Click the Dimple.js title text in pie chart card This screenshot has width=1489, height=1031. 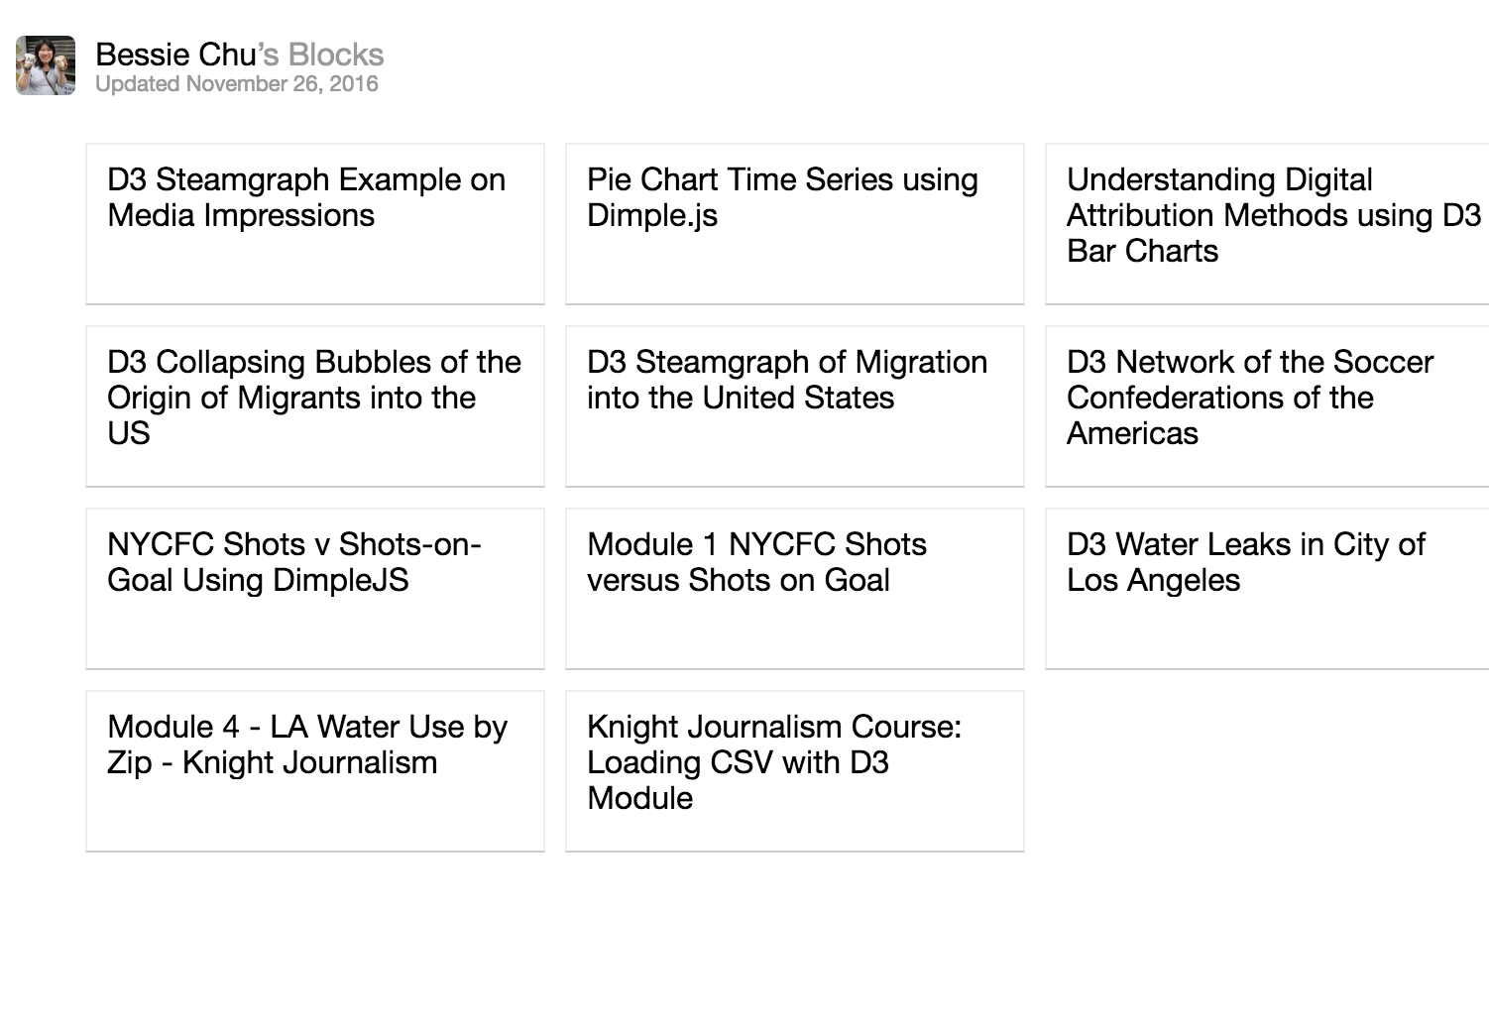pyautogui.click(x=652, y=216)
